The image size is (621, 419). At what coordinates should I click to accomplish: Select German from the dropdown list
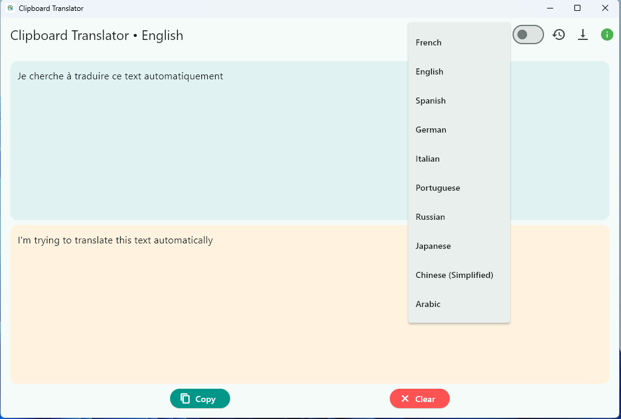pos(459,130)
